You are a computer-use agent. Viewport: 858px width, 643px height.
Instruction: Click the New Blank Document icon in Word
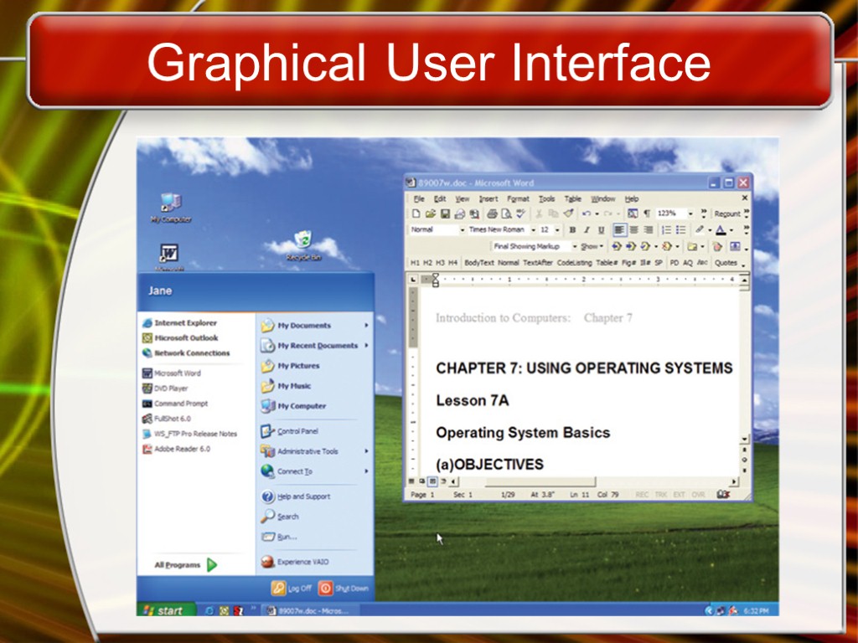(x=416, y=213)
